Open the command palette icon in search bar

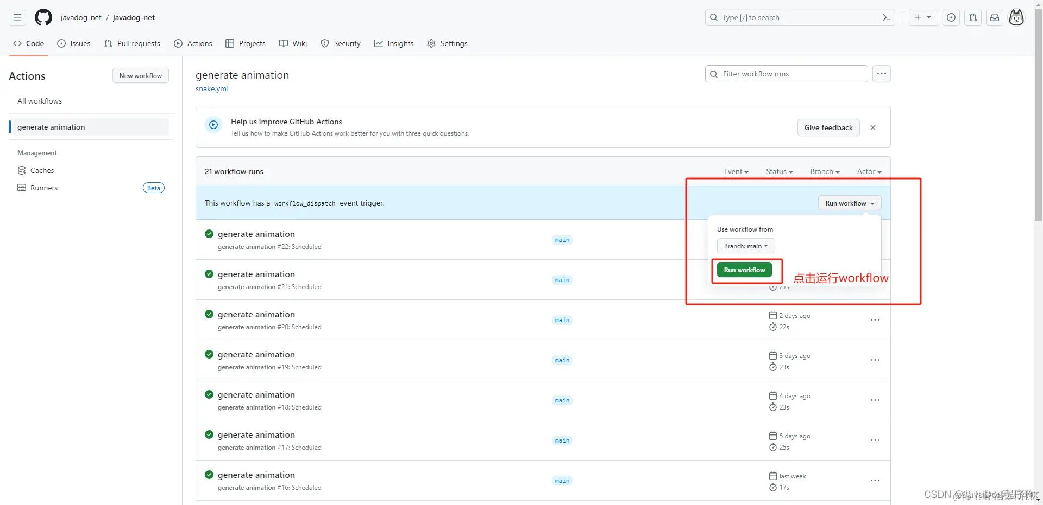[886, 17]
